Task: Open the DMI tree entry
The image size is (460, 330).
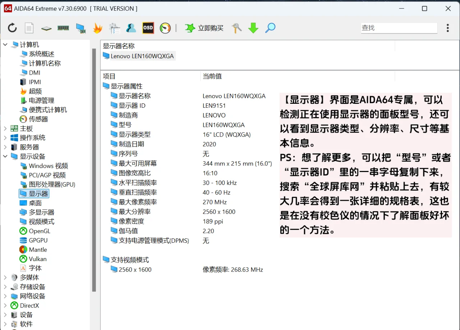Action: coord(30,73)
